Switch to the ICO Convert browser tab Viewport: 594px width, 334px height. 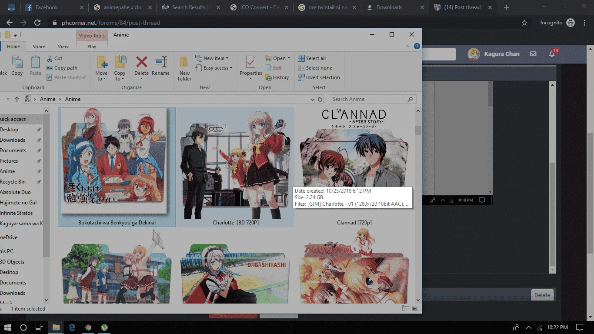coord(260,7)
